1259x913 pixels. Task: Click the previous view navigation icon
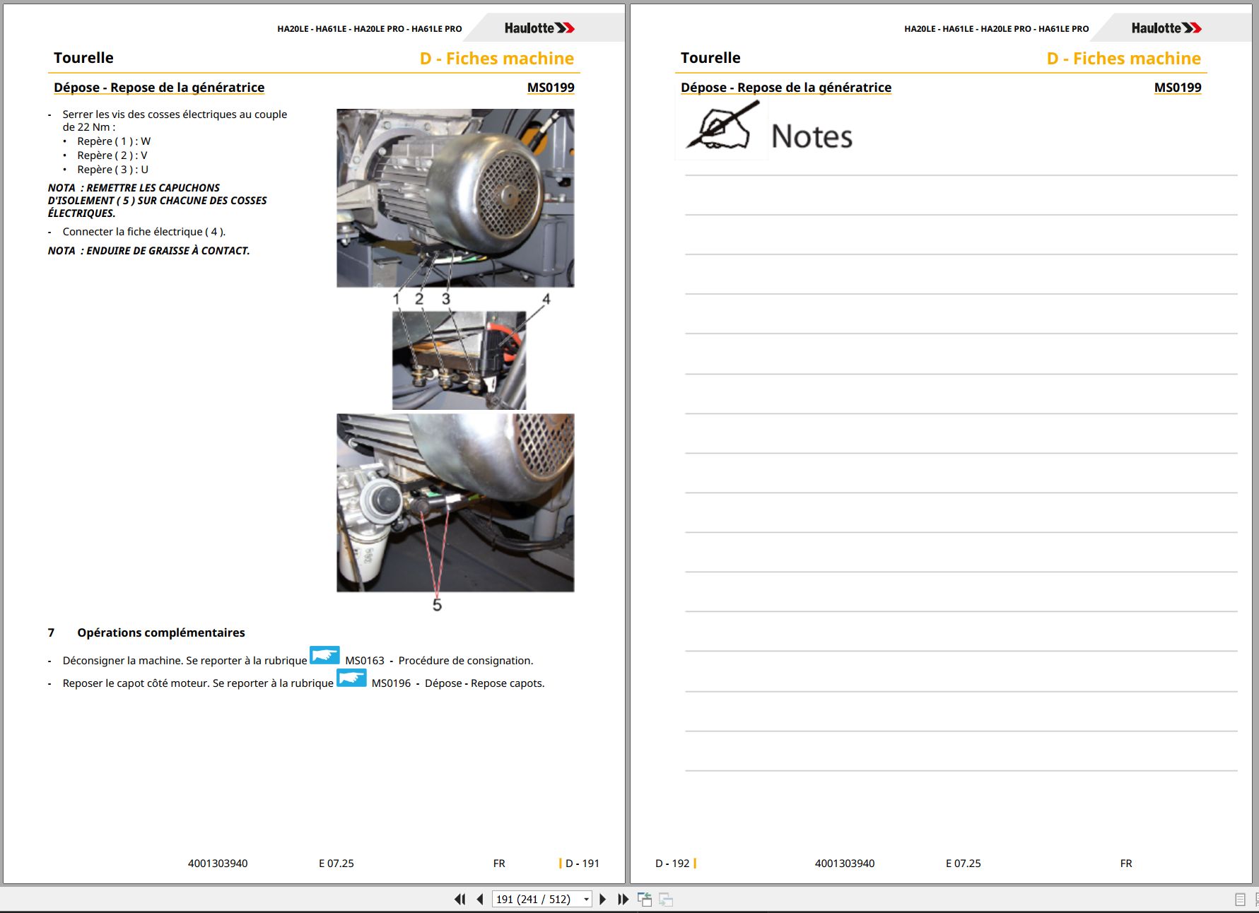[x=645, y=899]
